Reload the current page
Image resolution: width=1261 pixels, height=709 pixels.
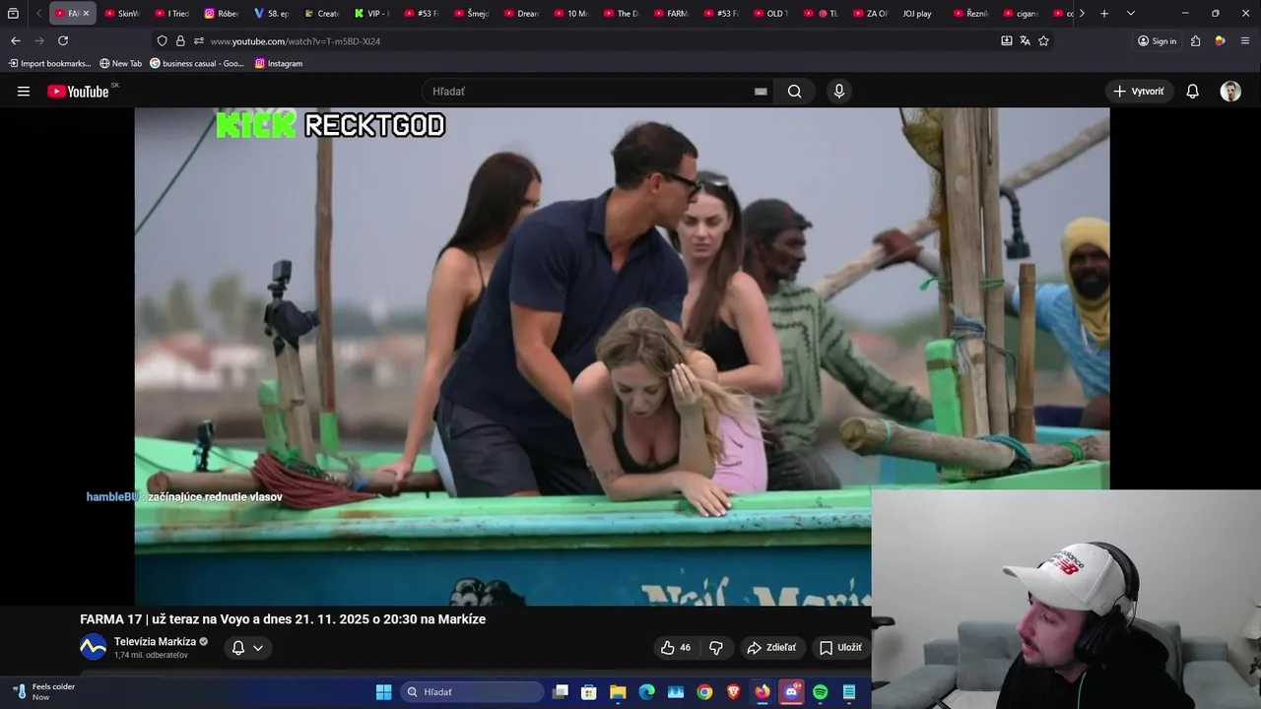[x=63, y=40]
